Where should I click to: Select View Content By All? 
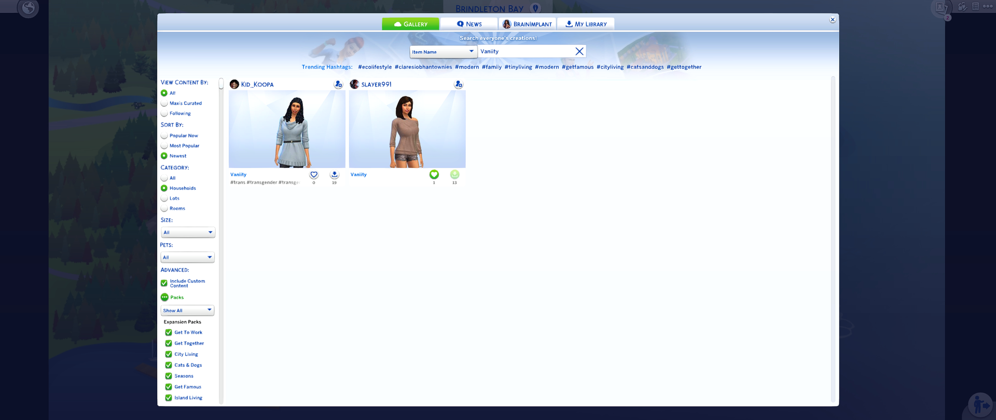pos(164,93)
